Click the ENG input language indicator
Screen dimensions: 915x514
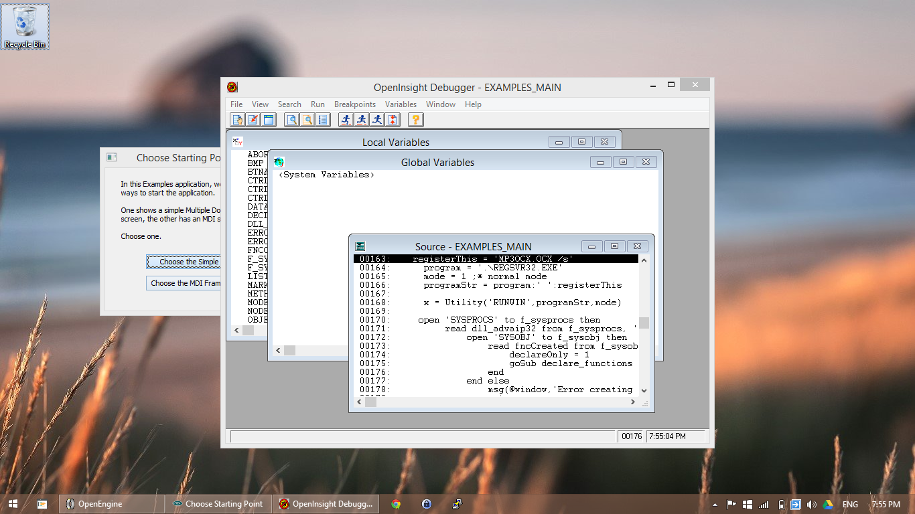point(850,504)
